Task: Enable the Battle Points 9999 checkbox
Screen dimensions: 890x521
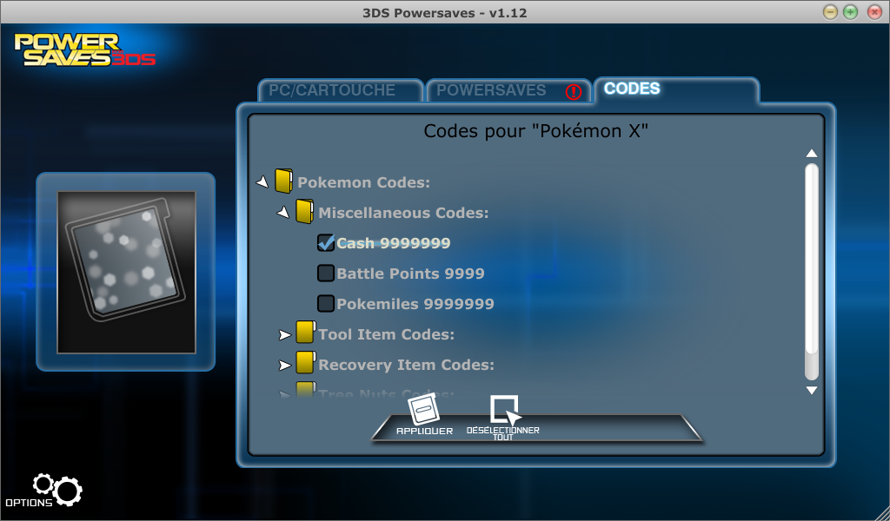Action: click(326, 274)
